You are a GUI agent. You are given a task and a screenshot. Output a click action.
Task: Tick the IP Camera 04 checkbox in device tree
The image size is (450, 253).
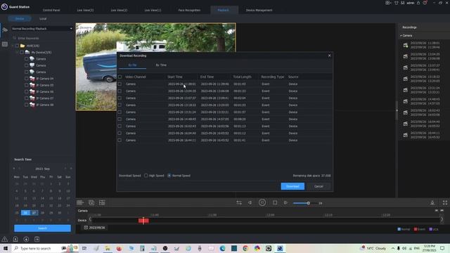pos(27,79)
